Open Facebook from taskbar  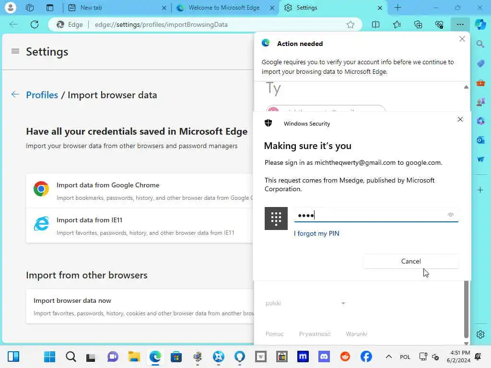[x=366, y=356]
